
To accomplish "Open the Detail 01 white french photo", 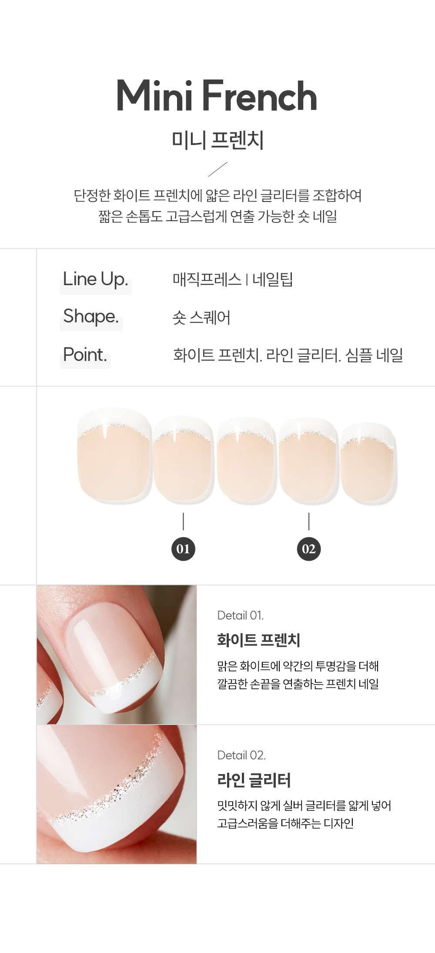I will (117, 655).
